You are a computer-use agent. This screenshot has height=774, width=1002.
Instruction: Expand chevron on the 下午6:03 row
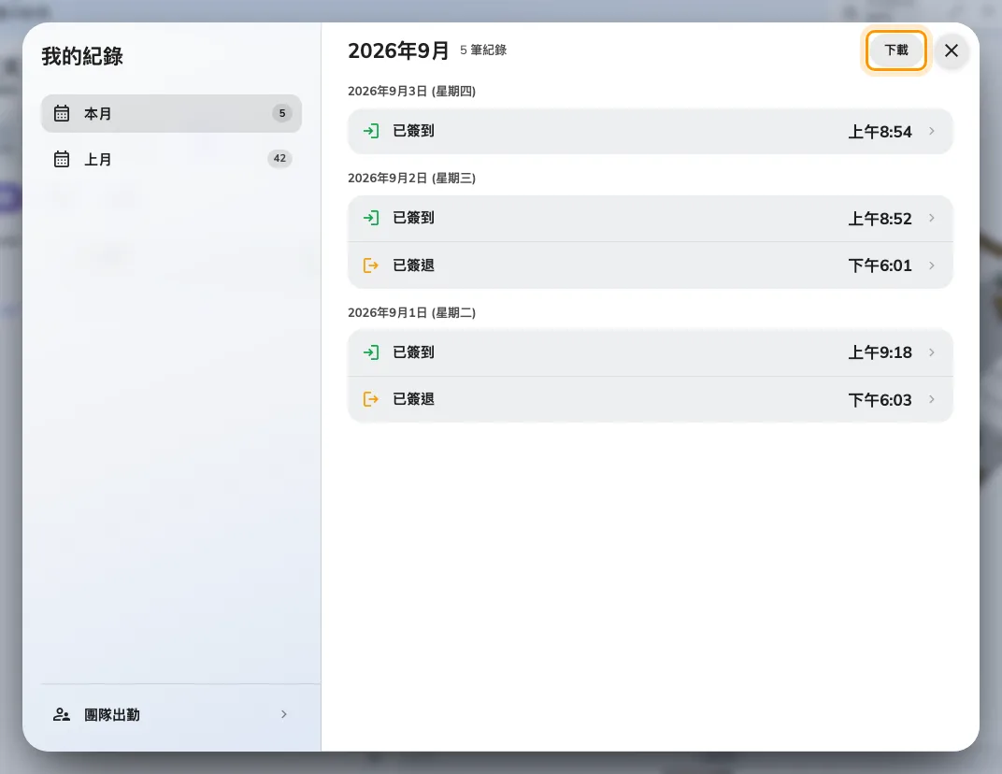pos(932,399)
